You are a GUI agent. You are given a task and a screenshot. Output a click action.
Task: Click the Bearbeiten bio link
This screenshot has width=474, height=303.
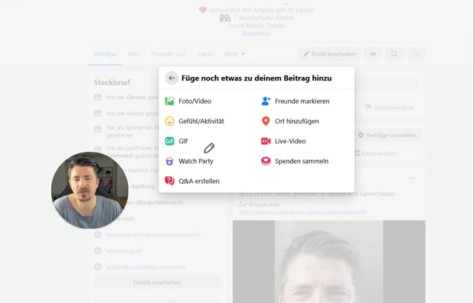[x=257, y=33]
